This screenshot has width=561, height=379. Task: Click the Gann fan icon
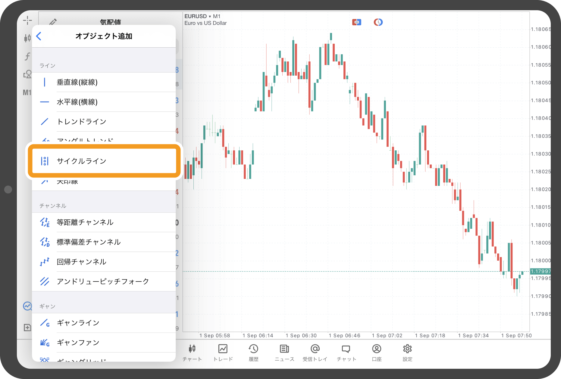click(45, 343)
